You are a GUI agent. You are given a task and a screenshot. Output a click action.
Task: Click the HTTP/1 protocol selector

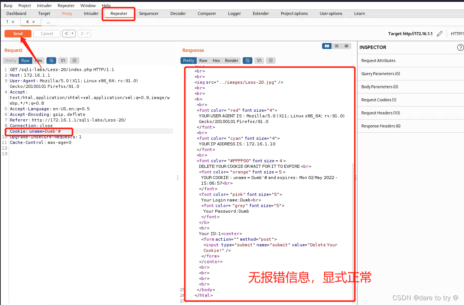pyautogui.click(x=457, y=34)
